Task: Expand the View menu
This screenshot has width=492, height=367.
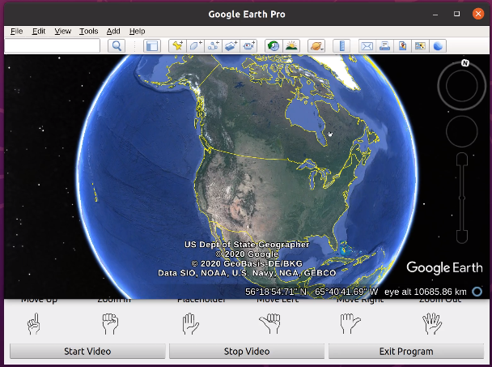Action: (x=62, y=32)
